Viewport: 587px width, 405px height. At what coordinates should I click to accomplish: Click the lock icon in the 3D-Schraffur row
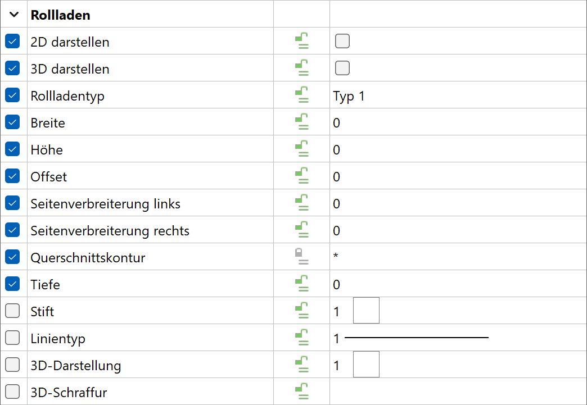click(x=302, y=391)
